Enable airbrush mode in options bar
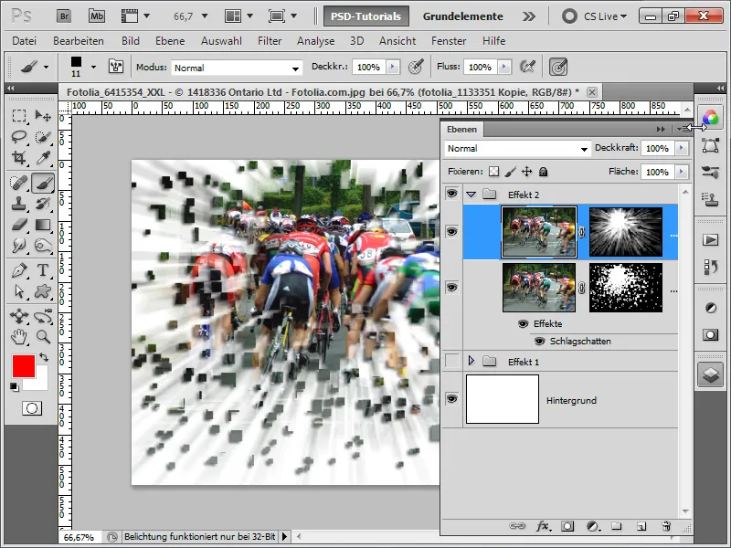 click(527, 67)
